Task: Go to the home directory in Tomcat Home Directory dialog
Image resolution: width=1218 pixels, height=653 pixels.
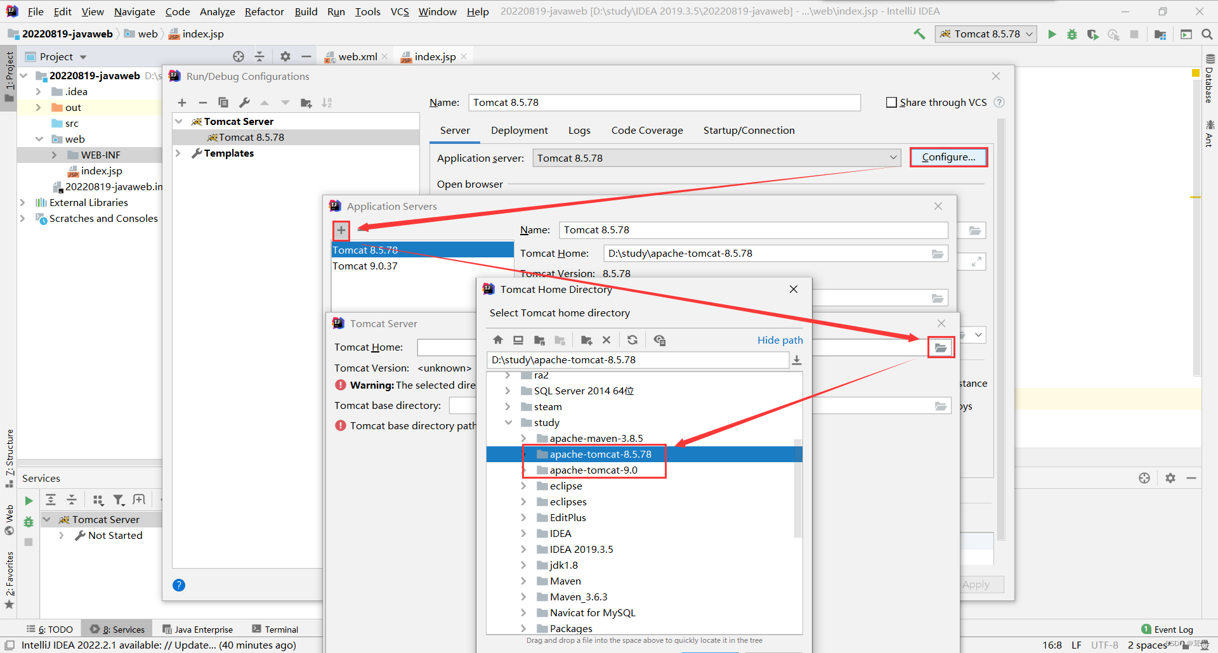Action: (498, 340)
